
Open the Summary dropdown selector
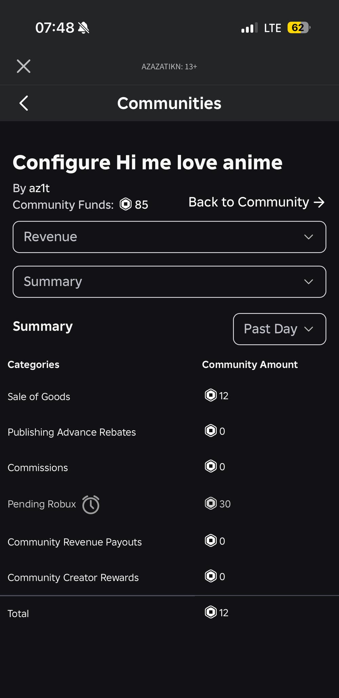(169, 282)
